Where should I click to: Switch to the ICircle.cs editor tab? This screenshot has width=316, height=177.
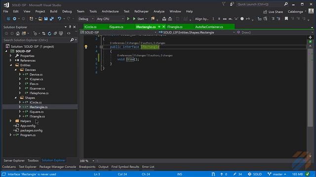pyautogui.click(x=90, y=27)
